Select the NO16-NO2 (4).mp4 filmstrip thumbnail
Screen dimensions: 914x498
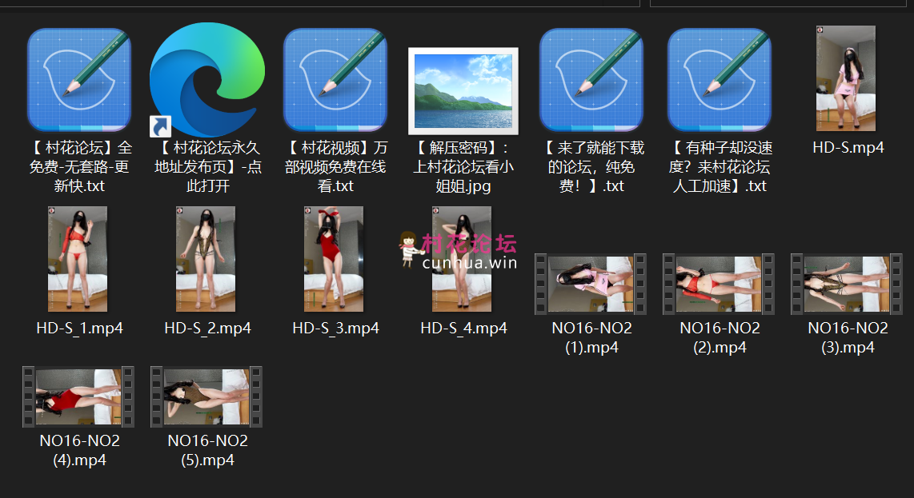pos(78,396)
